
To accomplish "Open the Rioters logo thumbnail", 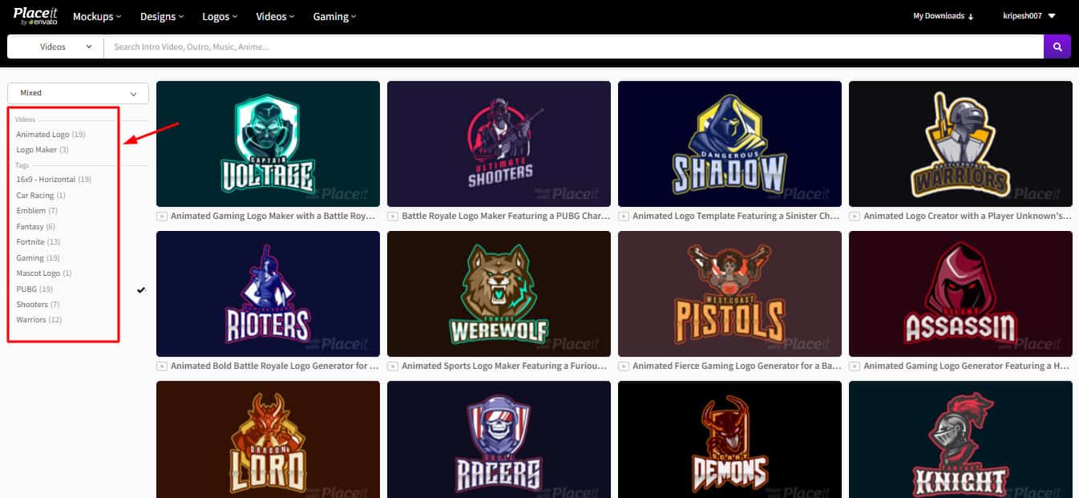I will [268, 294].
